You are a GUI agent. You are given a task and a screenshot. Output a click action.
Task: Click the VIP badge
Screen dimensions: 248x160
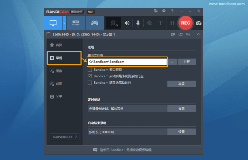click(x=90, y=12)
